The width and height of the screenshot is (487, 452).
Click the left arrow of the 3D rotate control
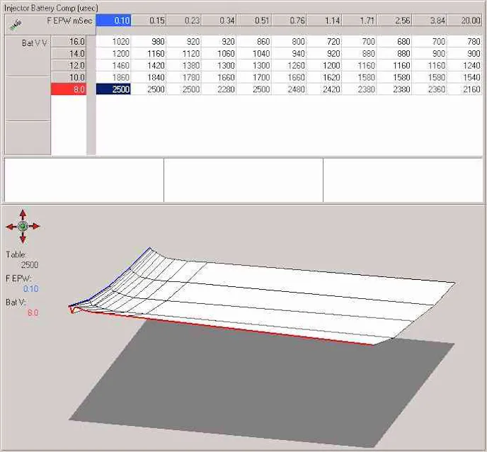(10, 227)
